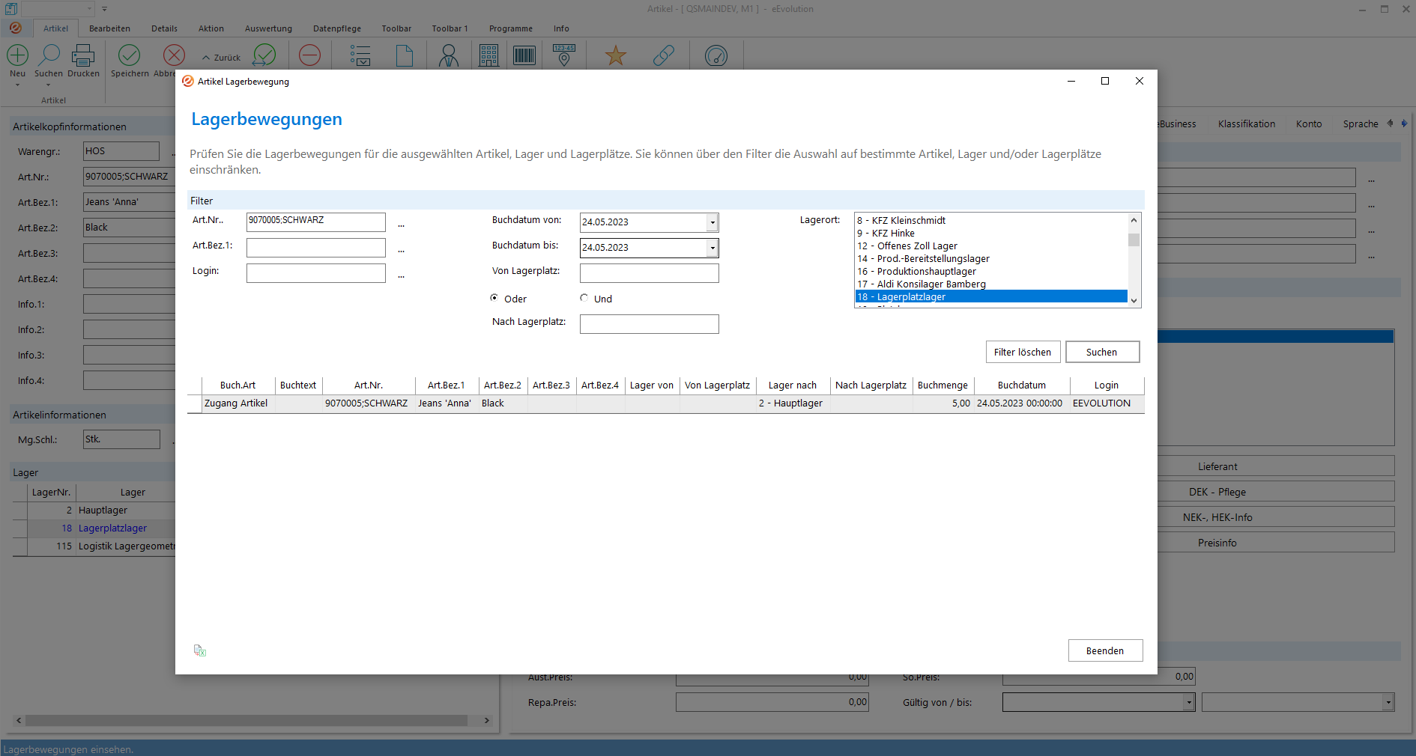Click the barcode toolbar icon

pos(524,55)
